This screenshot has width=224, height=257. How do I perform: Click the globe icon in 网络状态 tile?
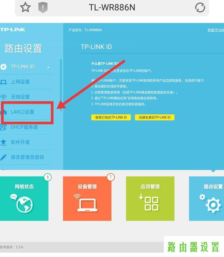(24, 204)
